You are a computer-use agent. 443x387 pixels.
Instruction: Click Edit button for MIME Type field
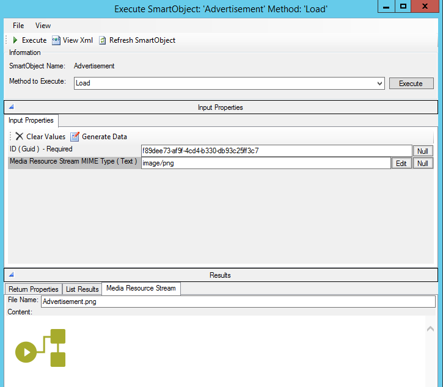[401, 164]
